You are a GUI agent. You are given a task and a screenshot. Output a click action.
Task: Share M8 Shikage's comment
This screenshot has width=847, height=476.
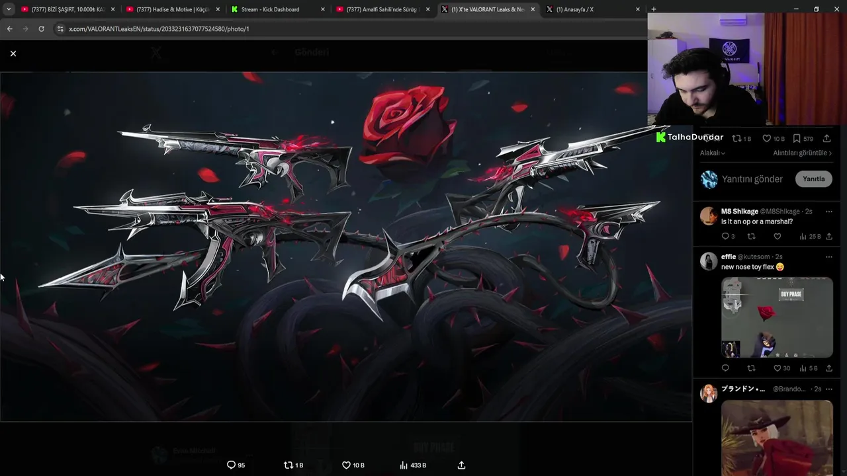pyautogui.click(x=828, y=236)
